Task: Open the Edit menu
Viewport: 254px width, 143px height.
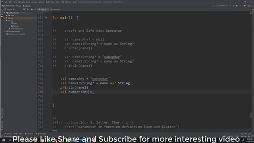Action: click(10, 2)
